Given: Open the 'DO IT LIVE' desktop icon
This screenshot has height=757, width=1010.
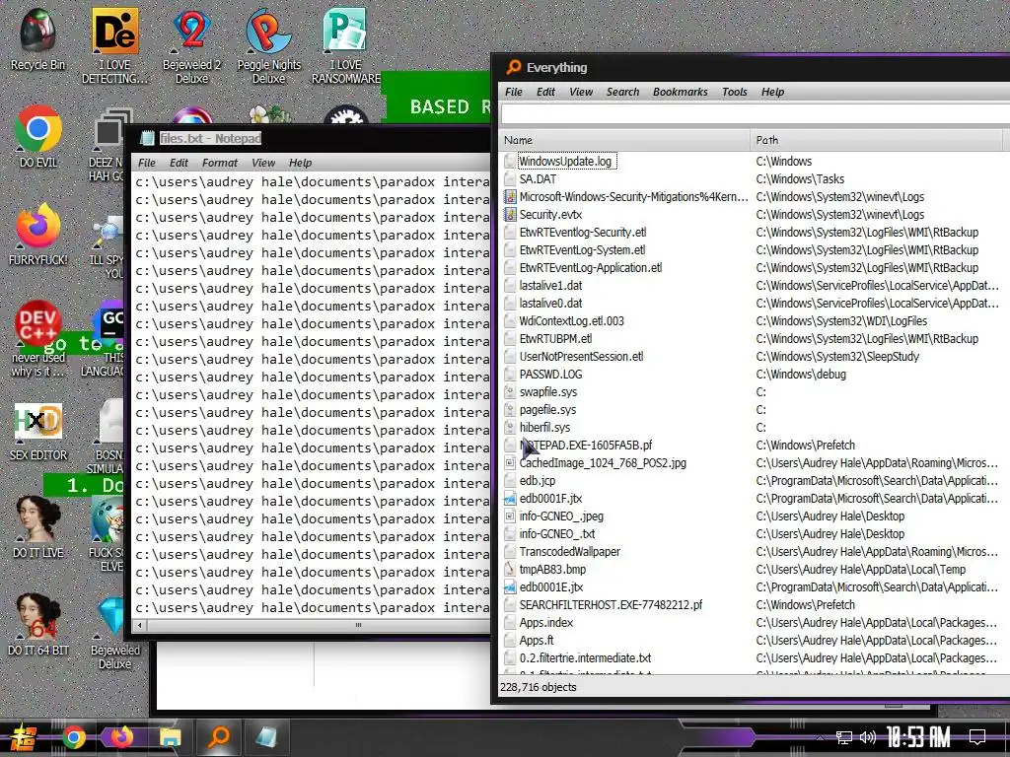Looking at the screenshot, I should coord(38,527).
